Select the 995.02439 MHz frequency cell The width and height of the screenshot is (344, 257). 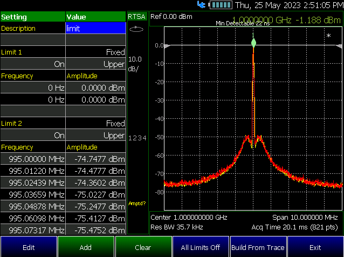tap(33, 182)
